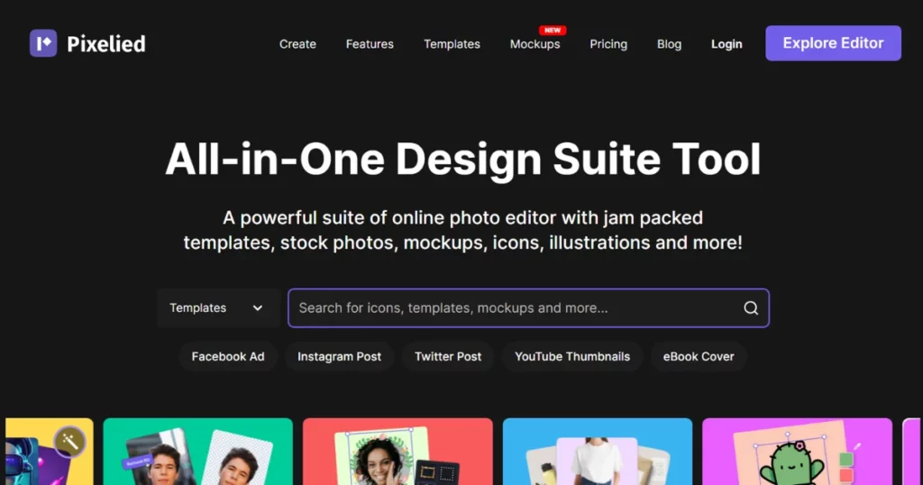Screen dimensions: 923x485
Task: Select the YouTube Thumbnails chip
Action: point(572,357)
